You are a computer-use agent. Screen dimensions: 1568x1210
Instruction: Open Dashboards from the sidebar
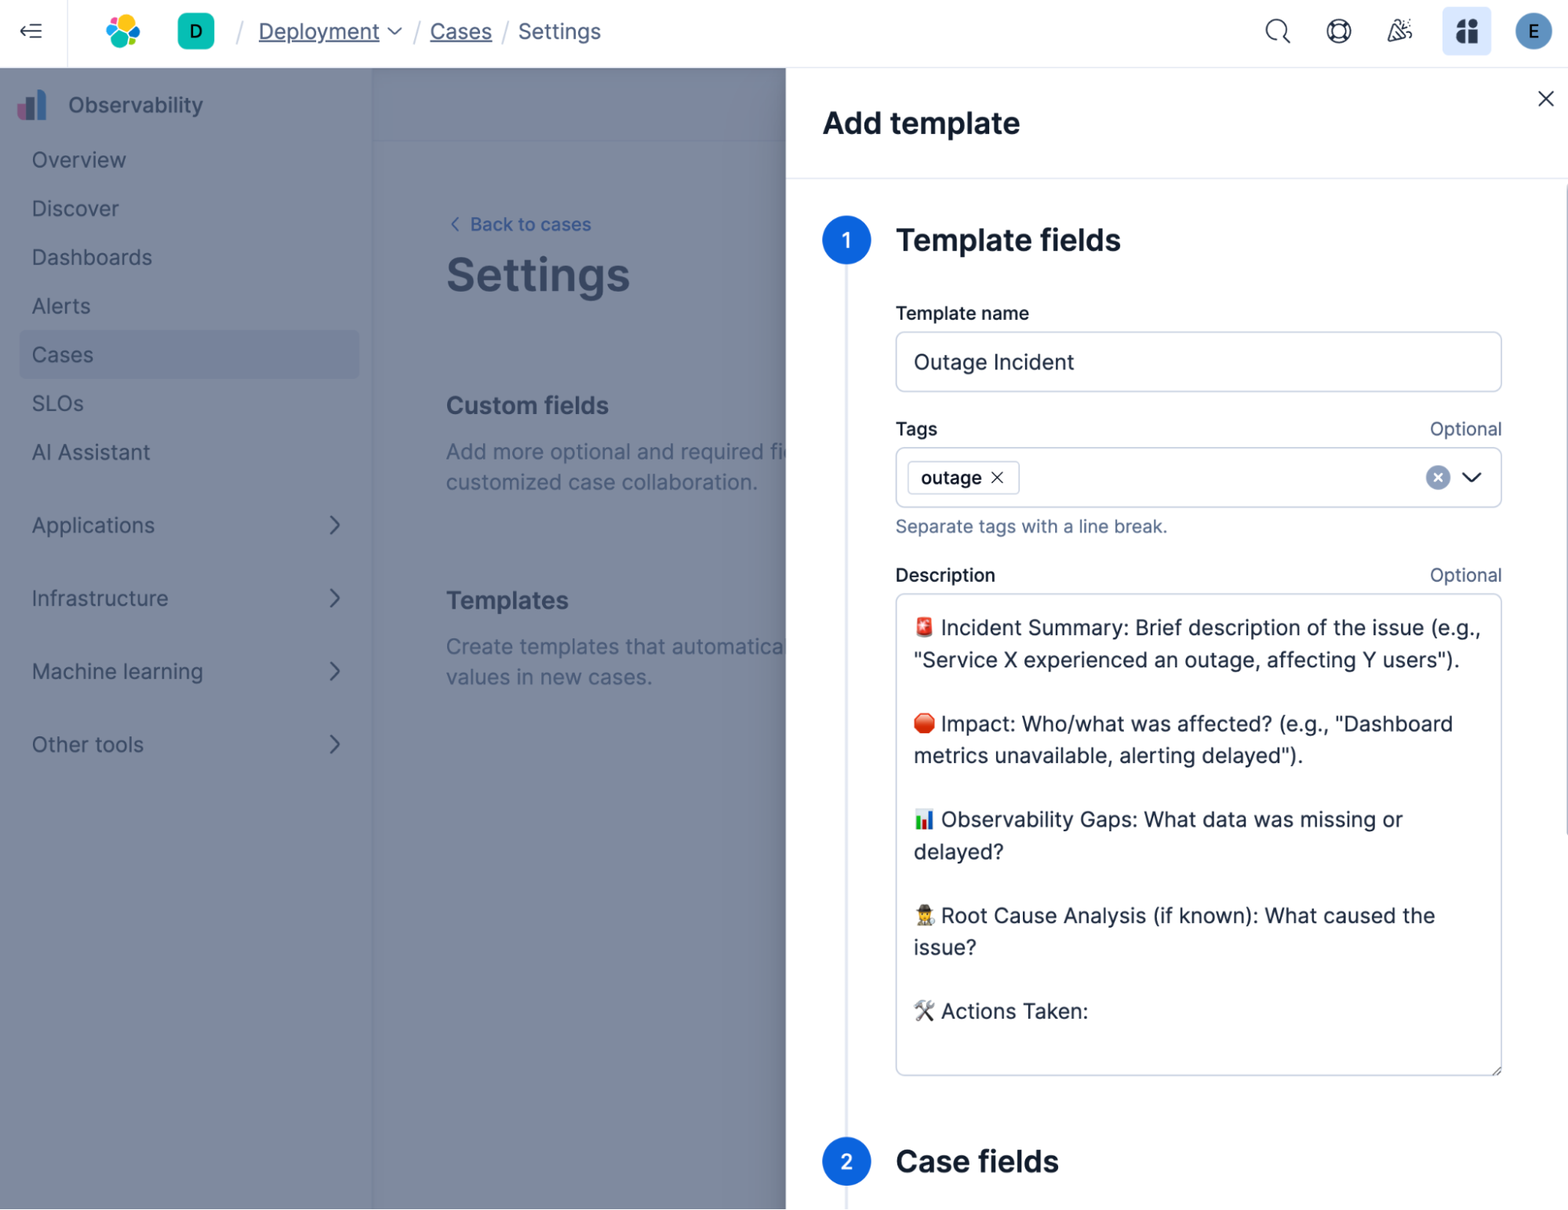pos(92,257)
